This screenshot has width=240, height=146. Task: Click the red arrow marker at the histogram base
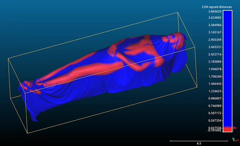tap(236, 128)
